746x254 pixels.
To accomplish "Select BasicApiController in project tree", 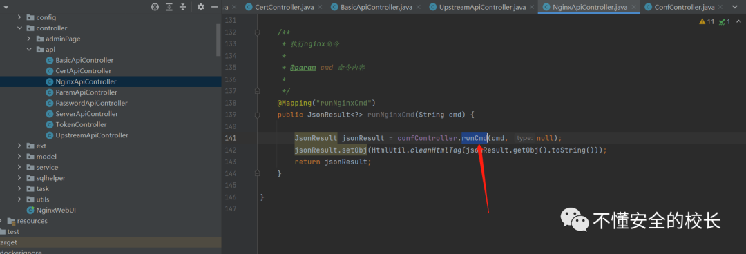I will pos(84,61).
